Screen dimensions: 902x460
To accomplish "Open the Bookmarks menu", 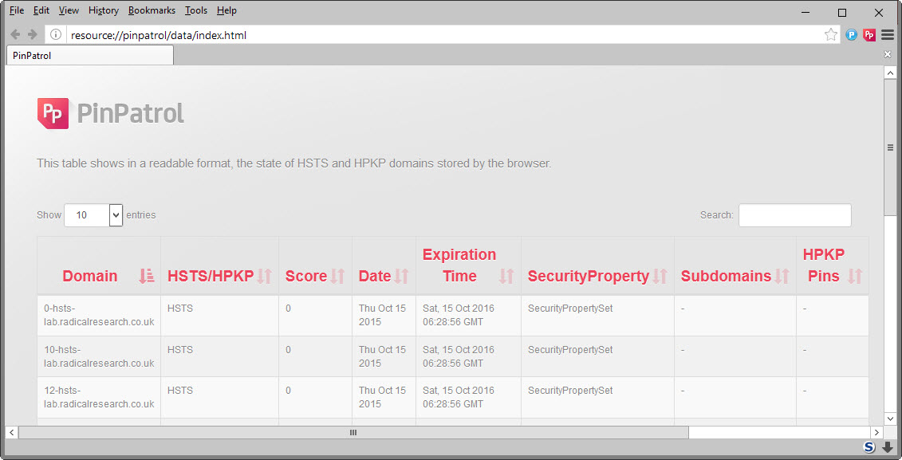I will tap(152, 10).
